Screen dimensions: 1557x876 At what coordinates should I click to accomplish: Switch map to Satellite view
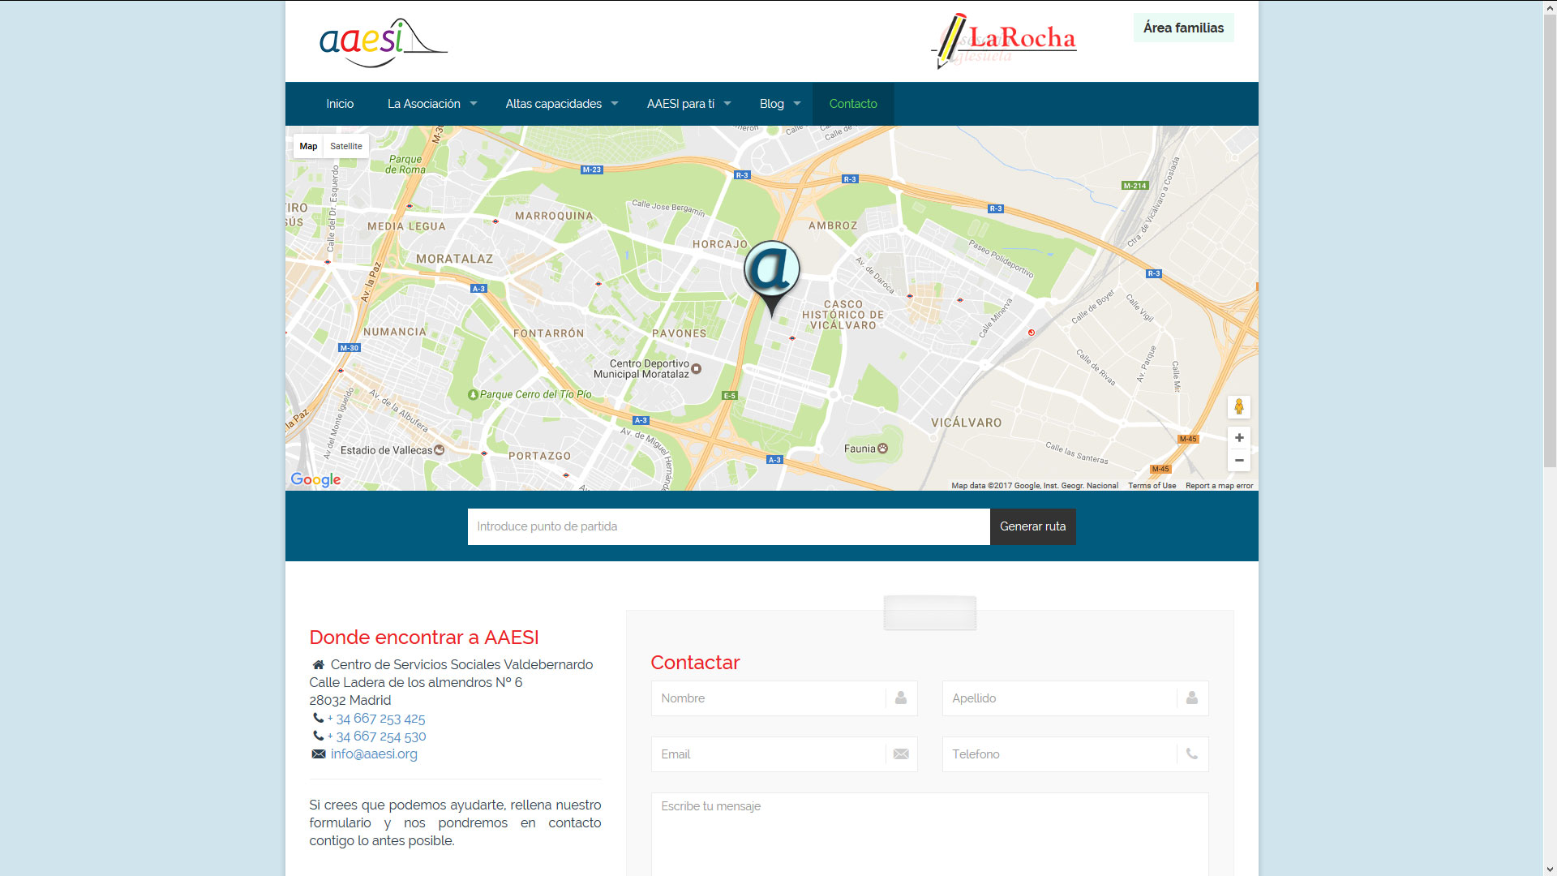pyautogui.click(x=346, y=146)
